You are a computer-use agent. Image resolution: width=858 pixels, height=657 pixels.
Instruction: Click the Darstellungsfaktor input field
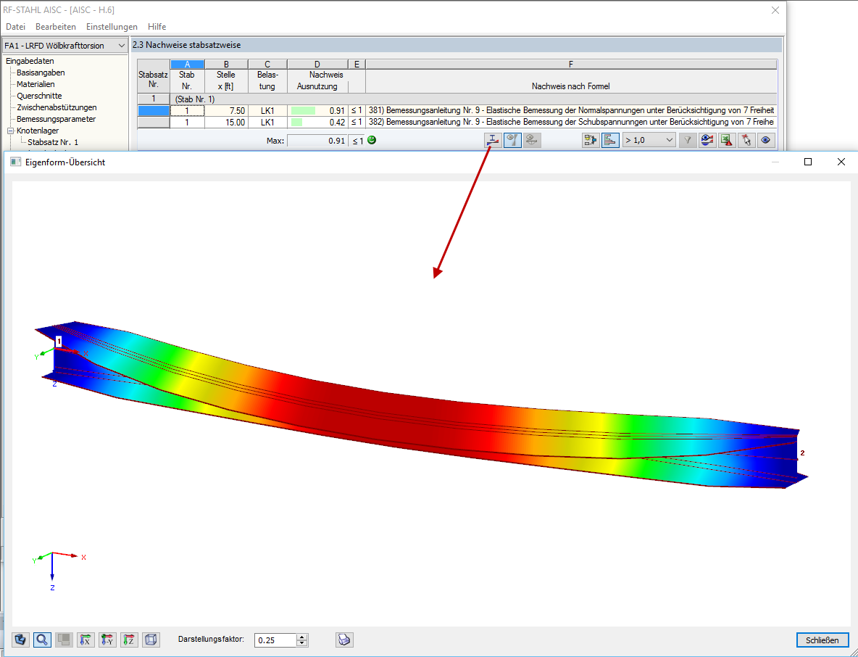pyautogui.click(x=276, y=640)
